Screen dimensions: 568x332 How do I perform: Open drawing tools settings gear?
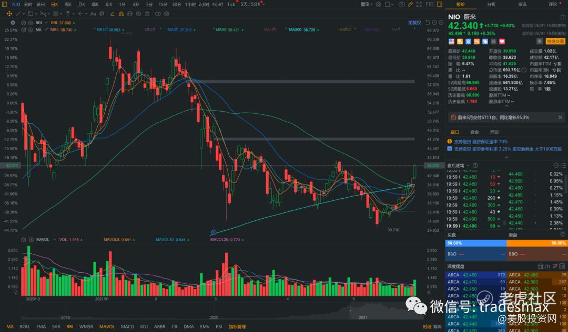coord(167,14)
